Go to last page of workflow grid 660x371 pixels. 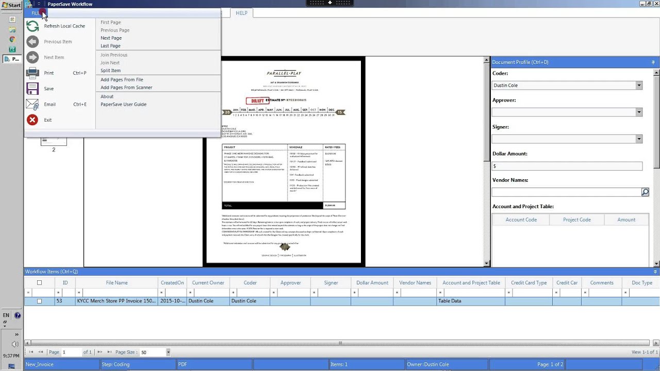[109, 352]
